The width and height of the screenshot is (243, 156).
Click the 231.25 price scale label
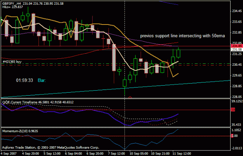[237, 54]
